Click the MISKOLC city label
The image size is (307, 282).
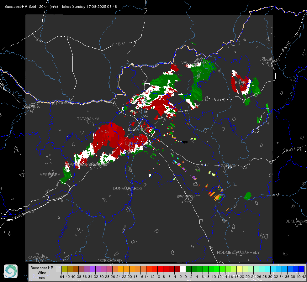point(272,59)
